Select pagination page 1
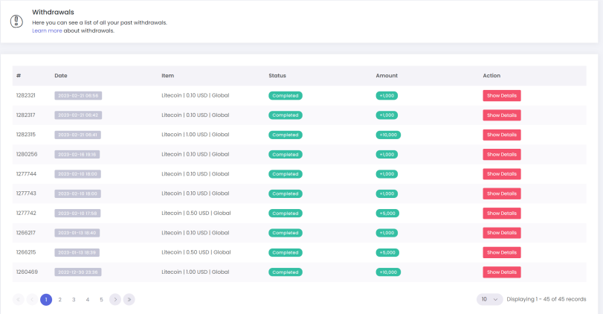The width and height of the screenshot is (603, 314). [x=46, y=299]
